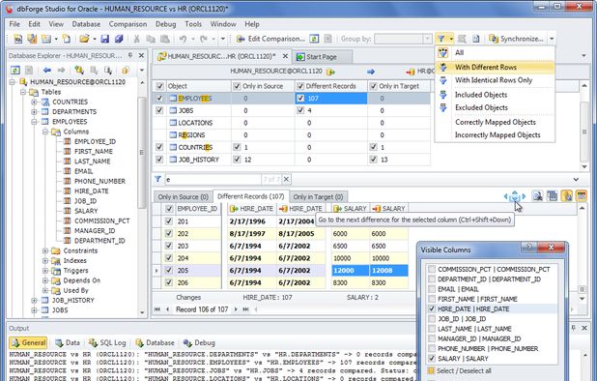Screen dimensions: 597x381
Task: Switch to Only in Target (0) tab
Action: pyautogui.click(x=318, y=197)
